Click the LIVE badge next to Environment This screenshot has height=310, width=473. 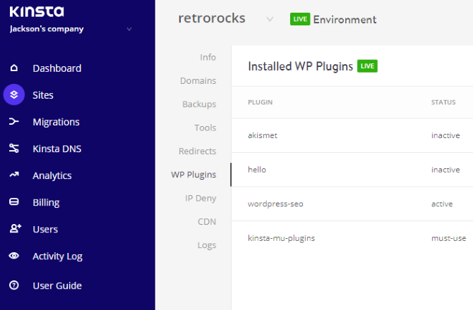pos(300,19)
